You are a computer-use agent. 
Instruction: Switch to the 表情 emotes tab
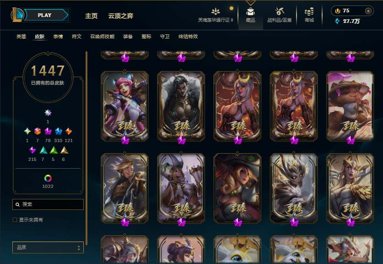[x=58, y=37]
